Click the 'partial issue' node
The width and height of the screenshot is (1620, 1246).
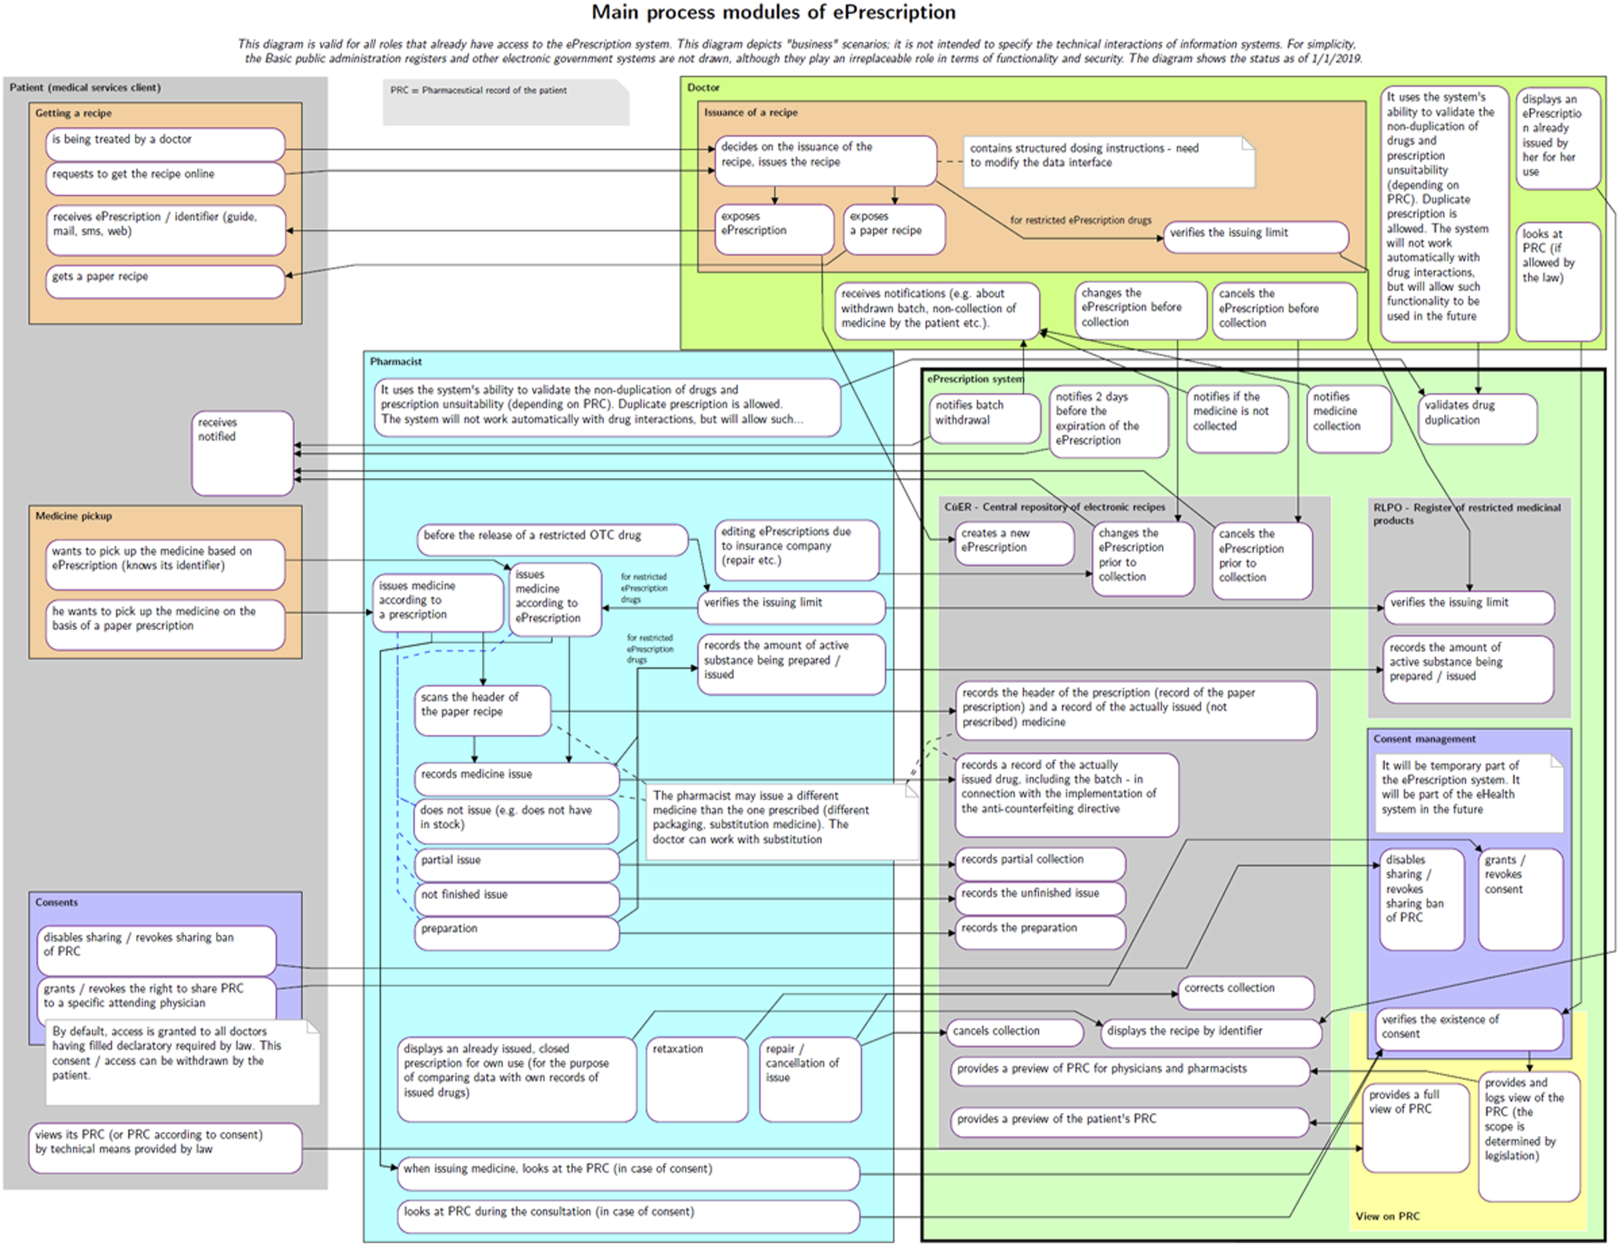[517, 865]
